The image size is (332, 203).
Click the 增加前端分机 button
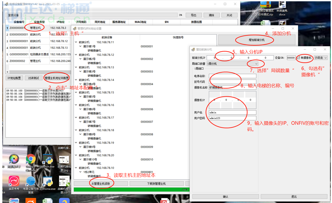tap(257, 40)
